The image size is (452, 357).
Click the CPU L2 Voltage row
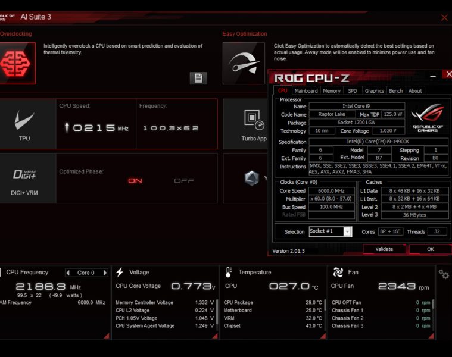pyautogui.click(x=164, y=311)
